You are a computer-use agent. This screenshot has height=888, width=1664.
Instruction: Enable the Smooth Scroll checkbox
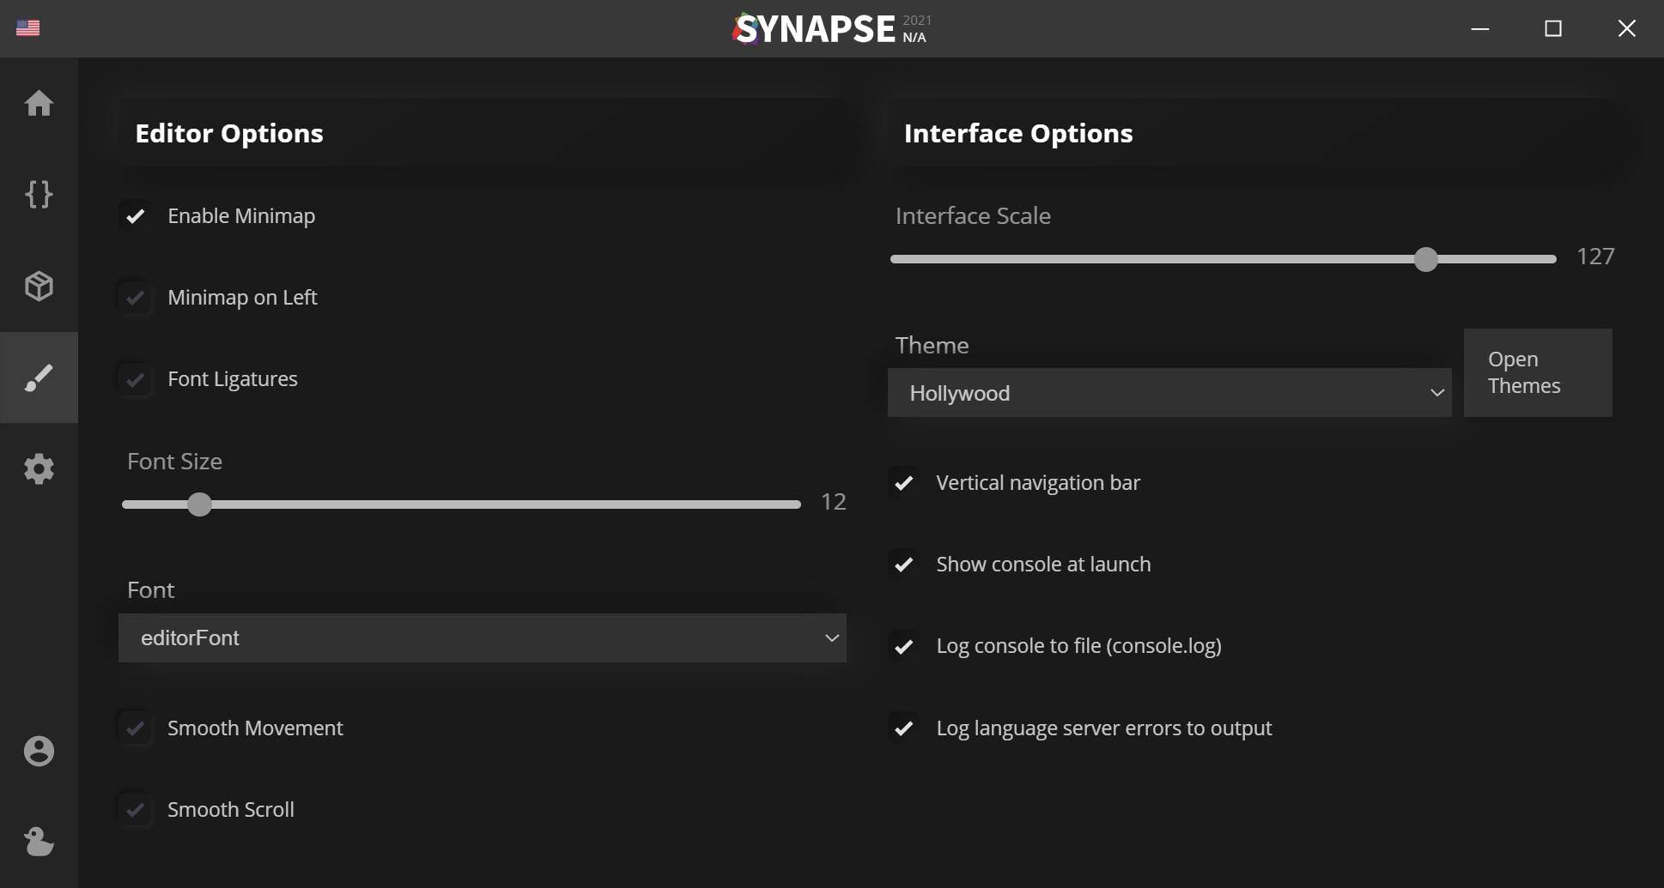[136, 810]
